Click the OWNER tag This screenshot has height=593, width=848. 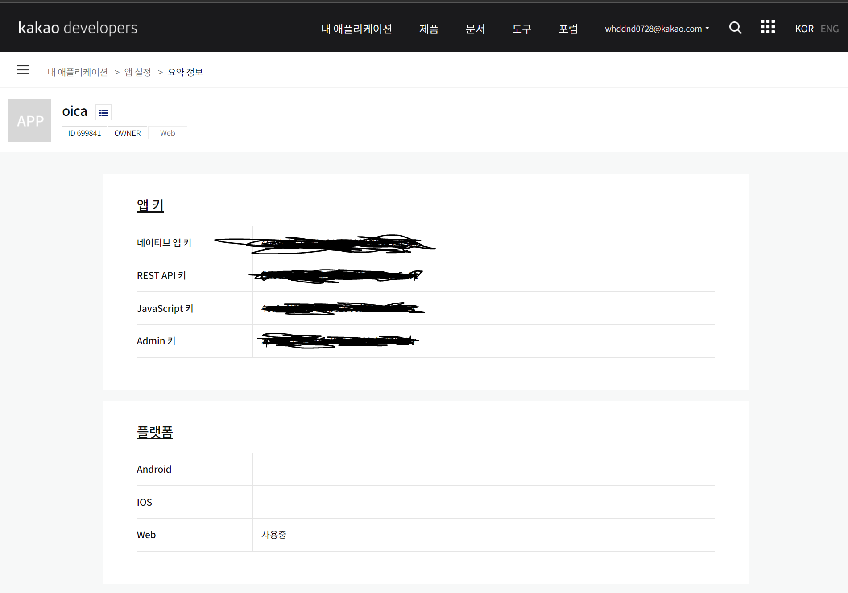pyautogui.click(x=128, y=133)
